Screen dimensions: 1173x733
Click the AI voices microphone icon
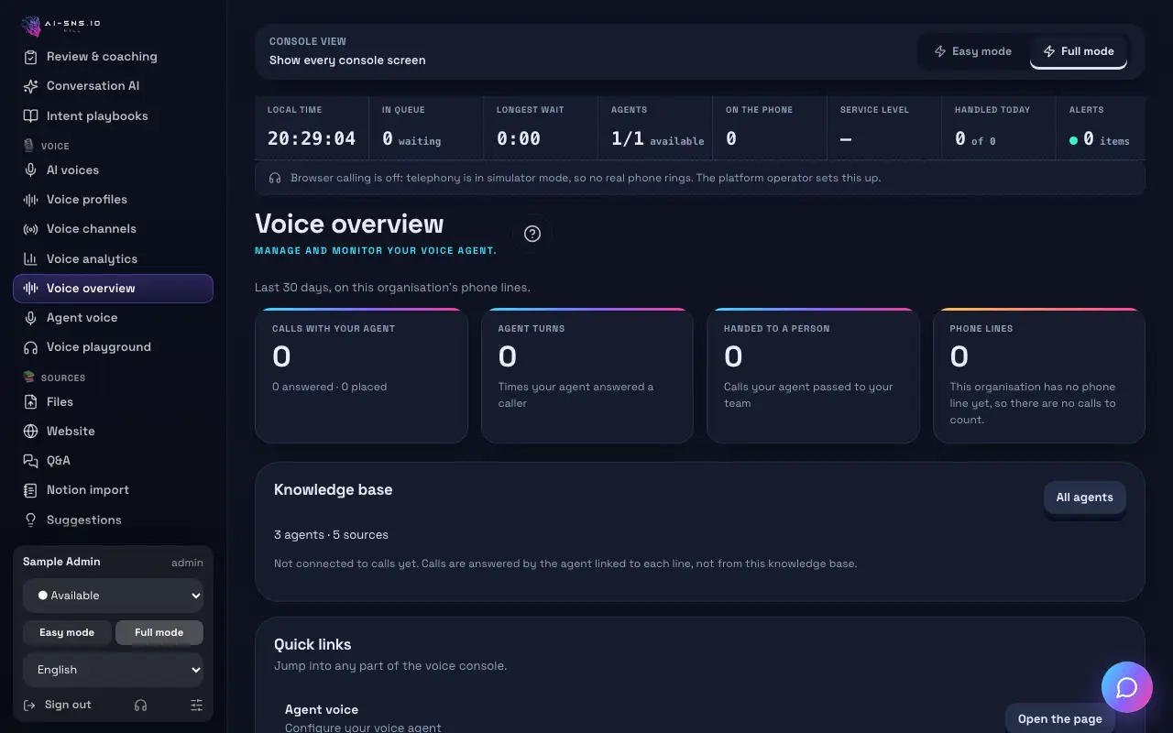(x=31, y=170)
